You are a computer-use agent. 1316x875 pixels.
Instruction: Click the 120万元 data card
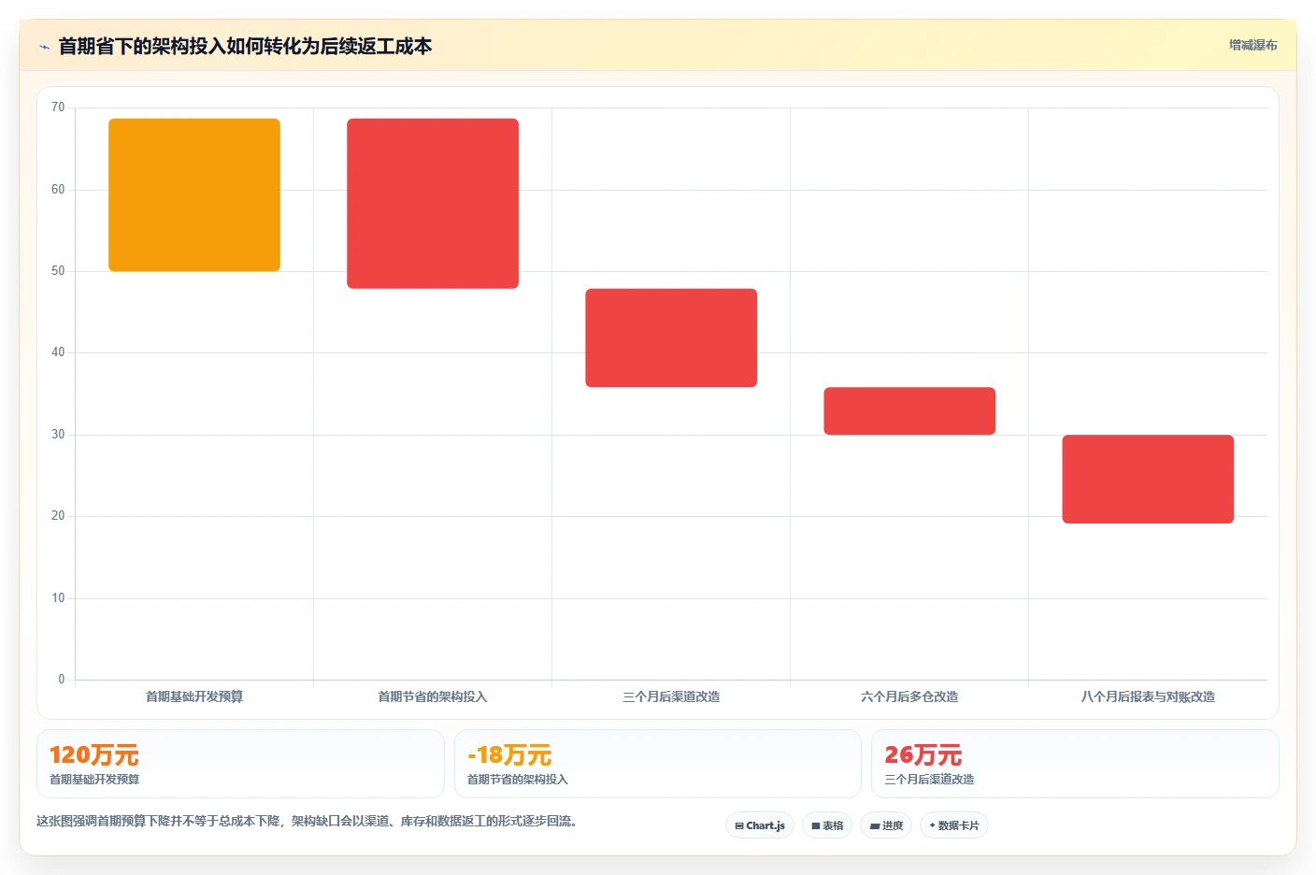(x=240, y=764)
